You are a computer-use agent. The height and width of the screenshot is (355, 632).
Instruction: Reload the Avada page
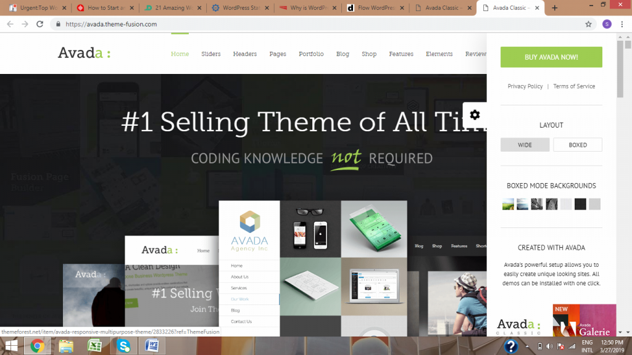pos(40,24)
